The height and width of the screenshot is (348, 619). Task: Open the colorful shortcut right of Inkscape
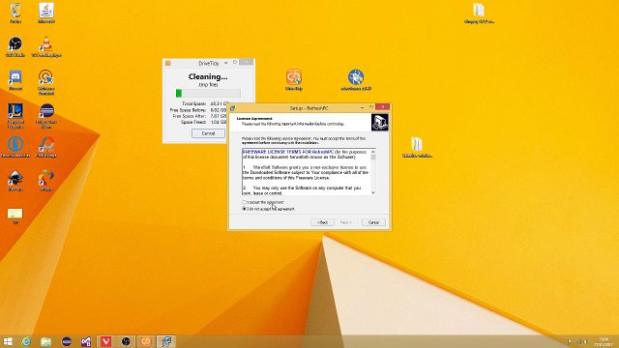[46, 181]
